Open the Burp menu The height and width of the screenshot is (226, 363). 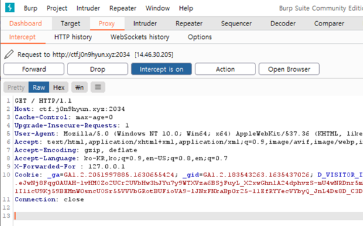[x=30, y=8]
